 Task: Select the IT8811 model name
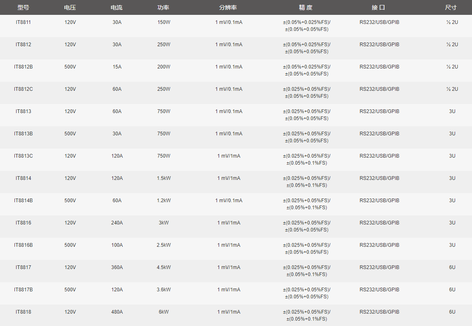(x=23, y=22)
